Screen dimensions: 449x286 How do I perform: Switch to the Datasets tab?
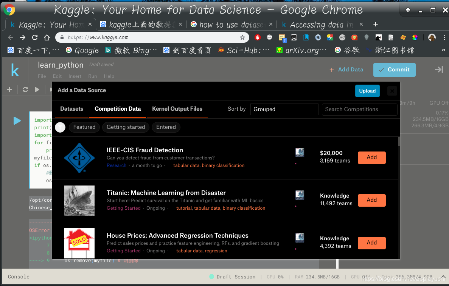coord(71,109)
